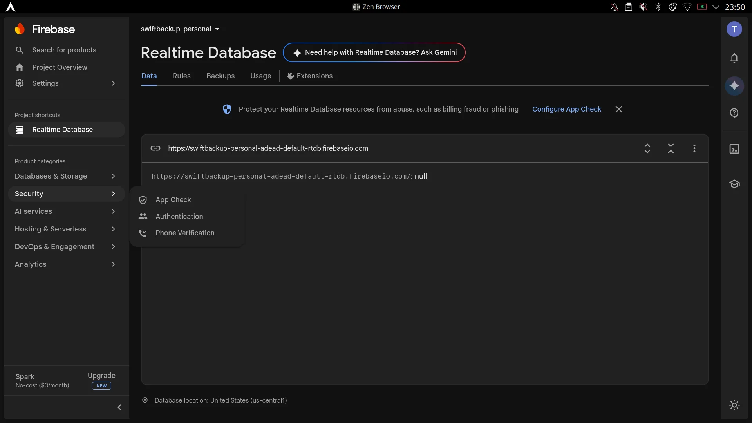The height and width of the screenshot is (423, 752).
Task: Select App Check from Security submenu
Action: pos(187,200)
